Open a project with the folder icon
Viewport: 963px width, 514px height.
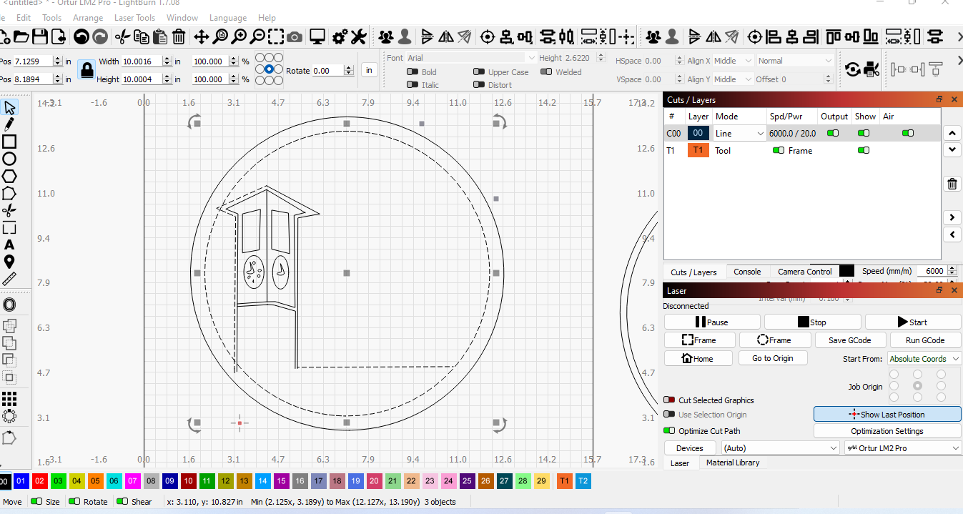pos(21,36)
